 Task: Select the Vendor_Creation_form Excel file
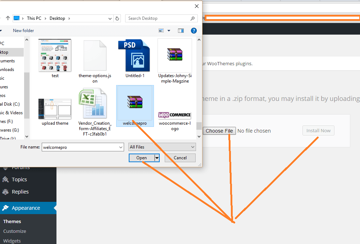tap(95, 104)
